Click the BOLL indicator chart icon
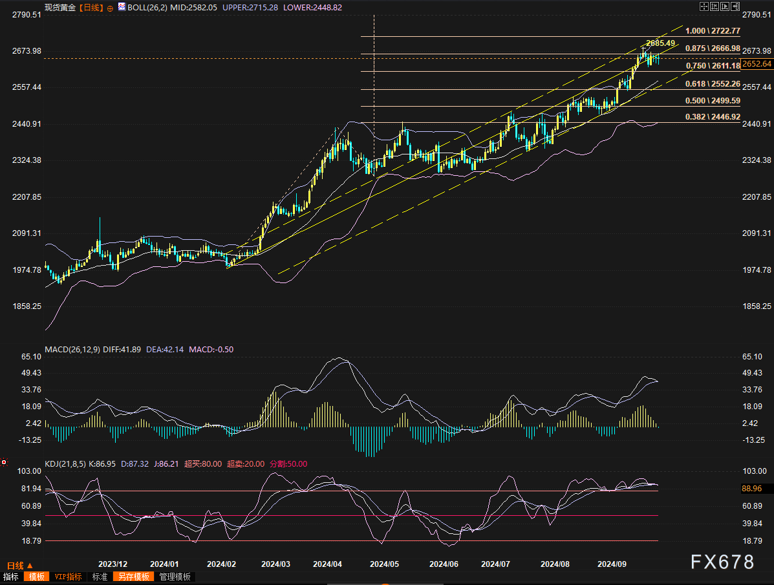This screenshot has height=585, width=774. pos(121,8)
